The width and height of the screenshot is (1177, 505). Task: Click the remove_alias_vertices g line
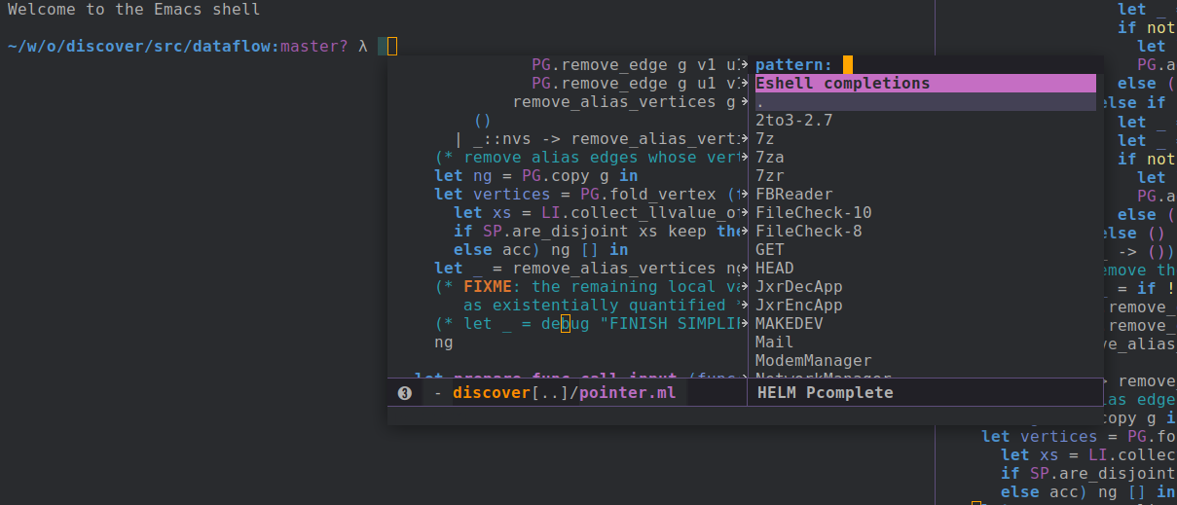point(624,102)
